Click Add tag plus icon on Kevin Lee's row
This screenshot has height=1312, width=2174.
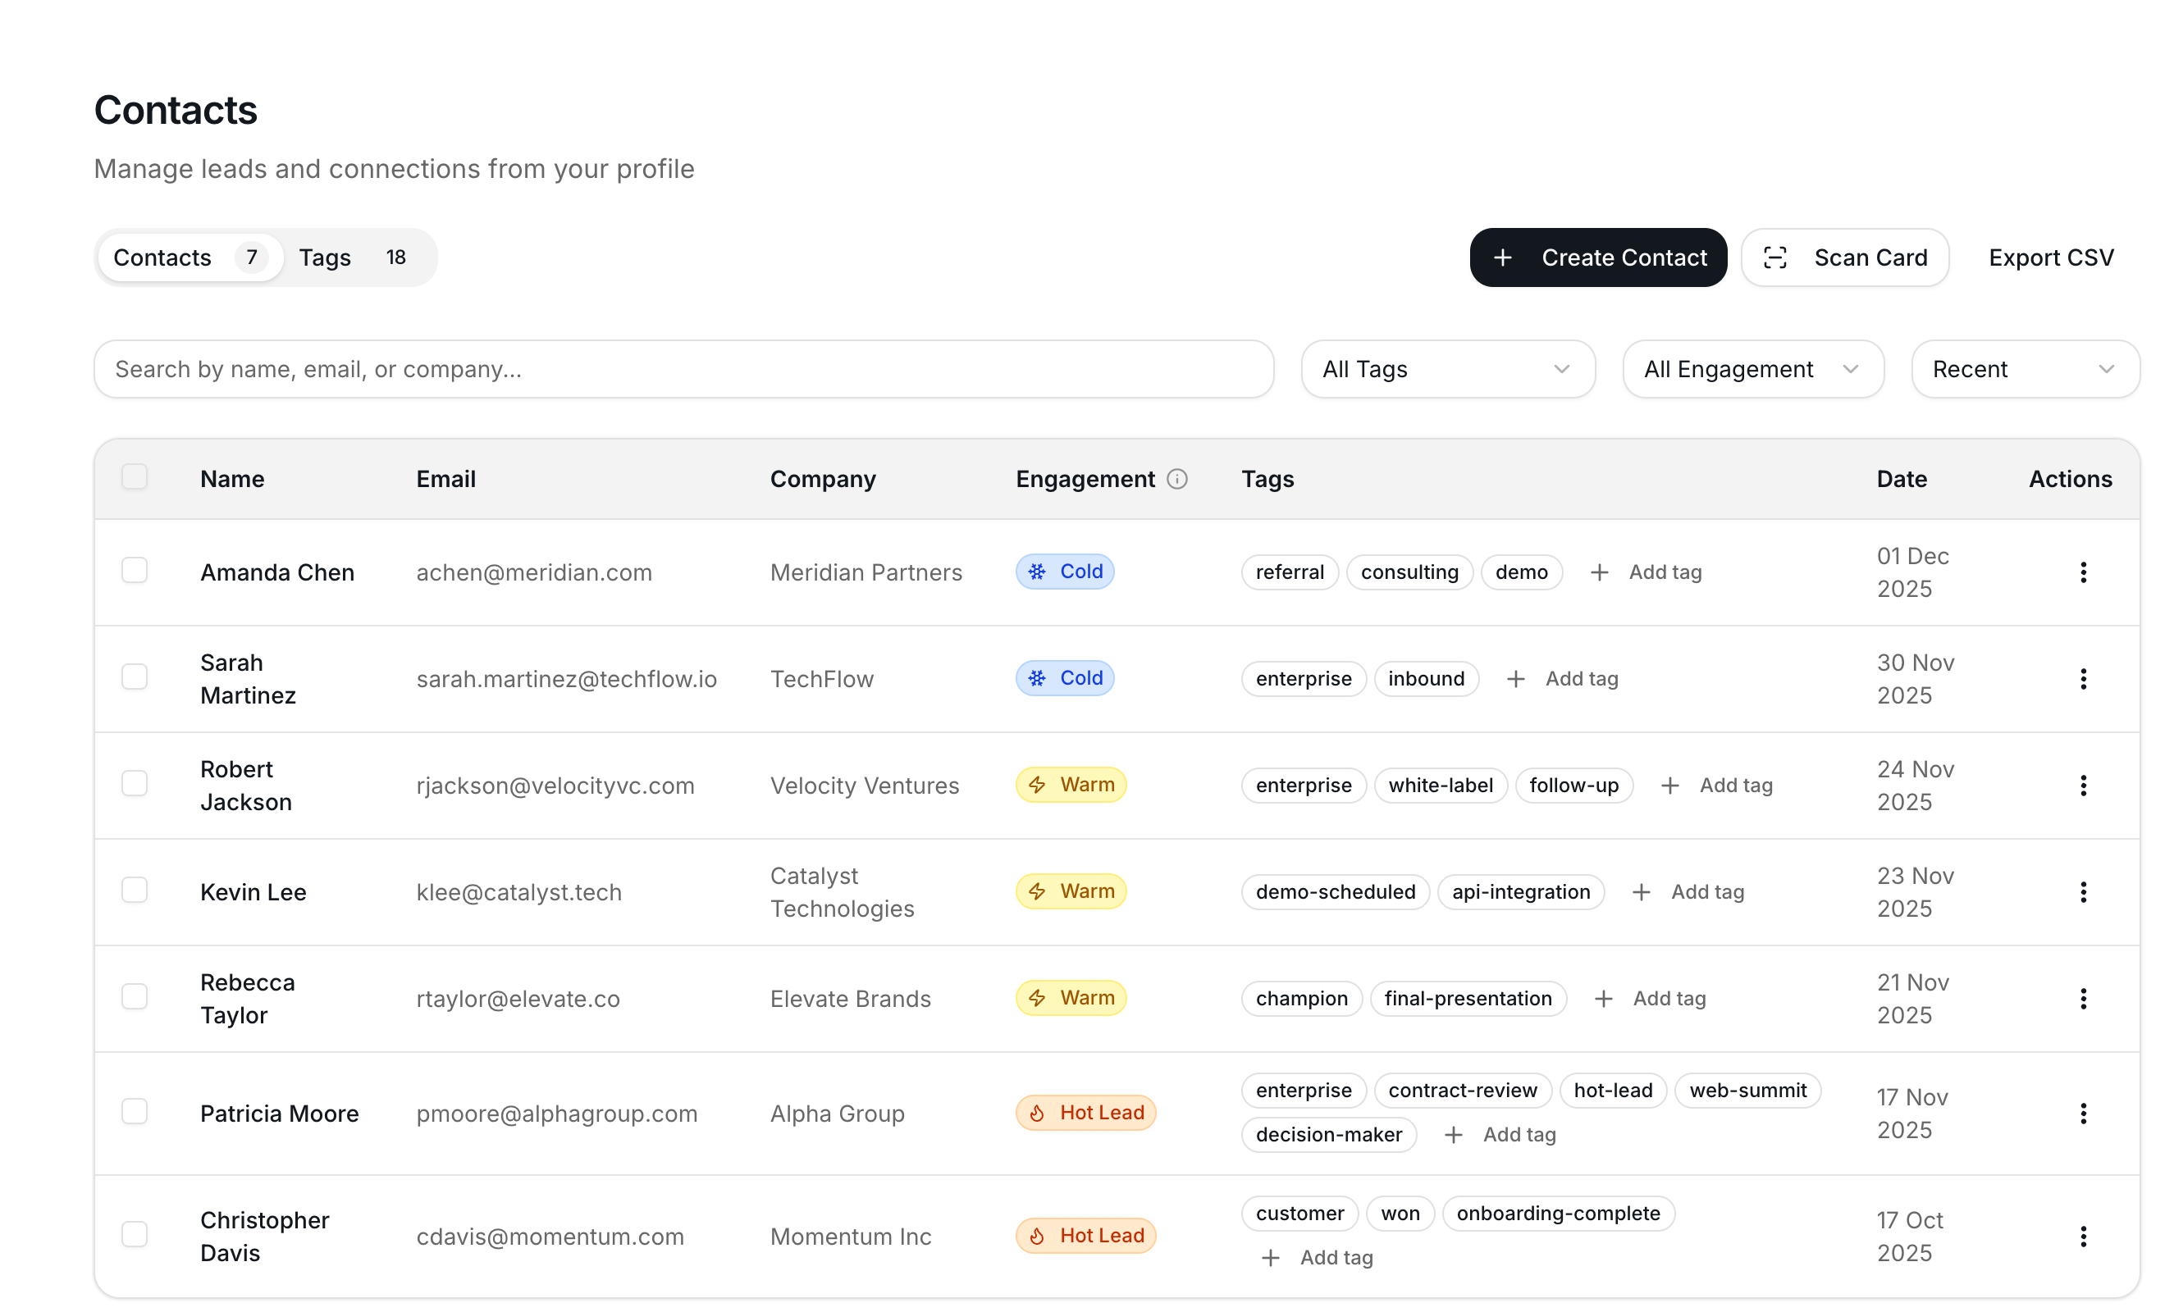(1641, 891)
